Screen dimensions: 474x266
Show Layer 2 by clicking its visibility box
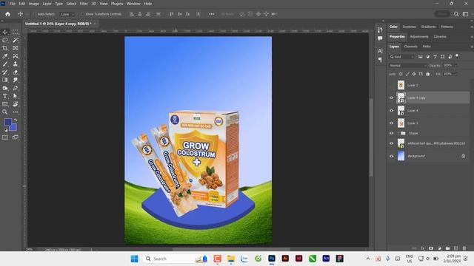pos(392,85)
